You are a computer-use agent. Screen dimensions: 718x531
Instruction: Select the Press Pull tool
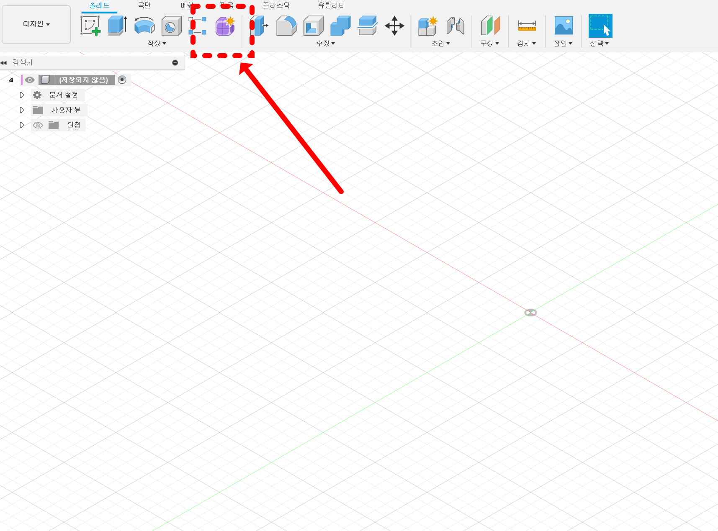tap(260, 26)
